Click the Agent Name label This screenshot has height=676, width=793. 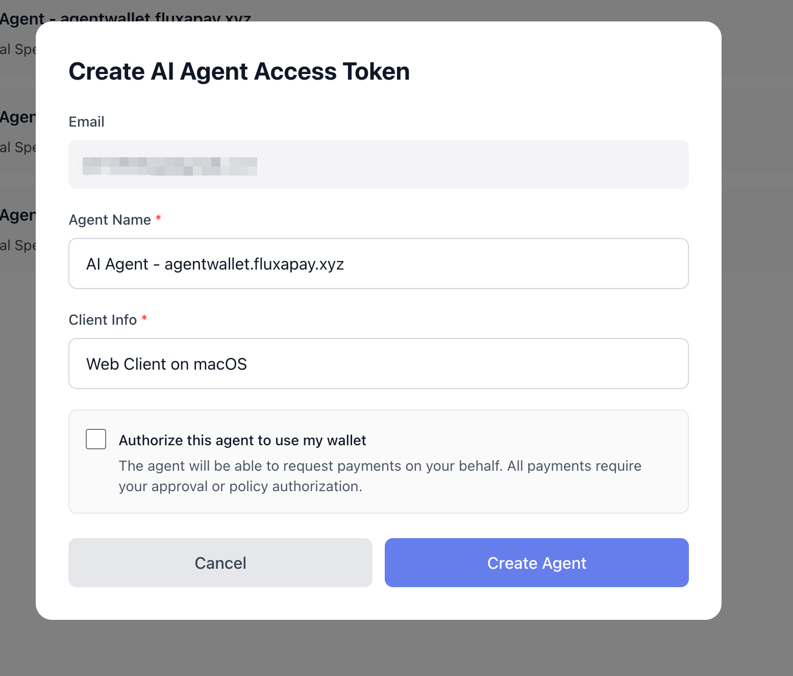(x=110, y=220)
